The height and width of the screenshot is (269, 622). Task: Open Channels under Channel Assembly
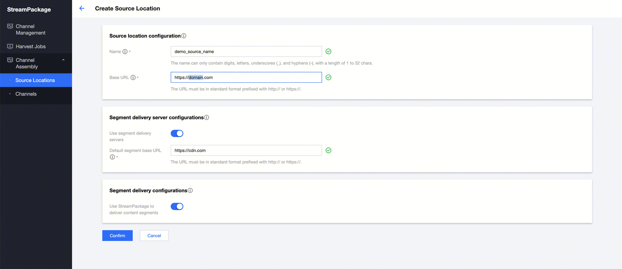[26, 94]
